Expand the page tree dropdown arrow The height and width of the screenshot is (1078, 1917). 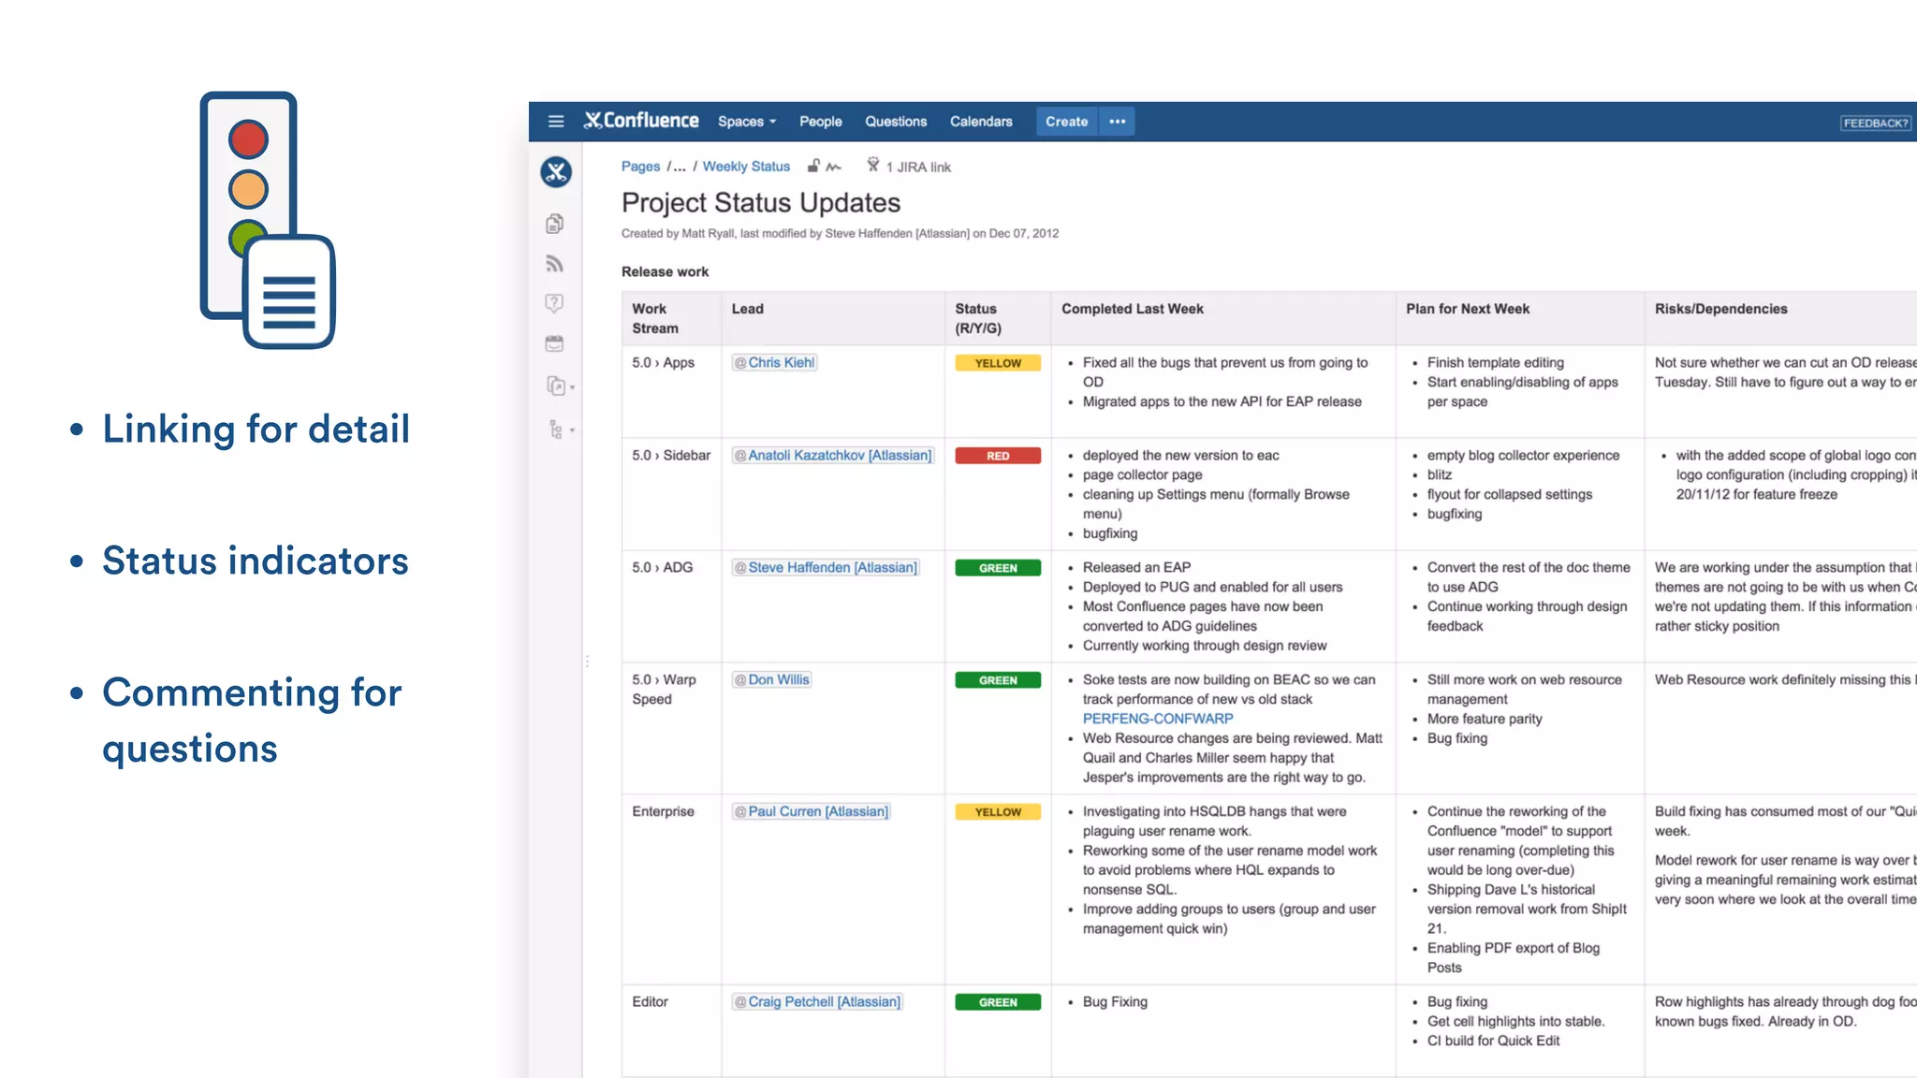[x=572, y=430]
